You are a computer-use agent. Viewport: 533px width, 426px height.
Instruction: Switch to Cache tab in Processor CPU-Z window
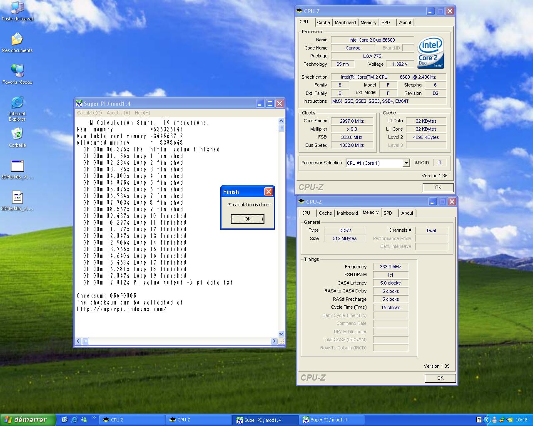[x=323, y=22]
